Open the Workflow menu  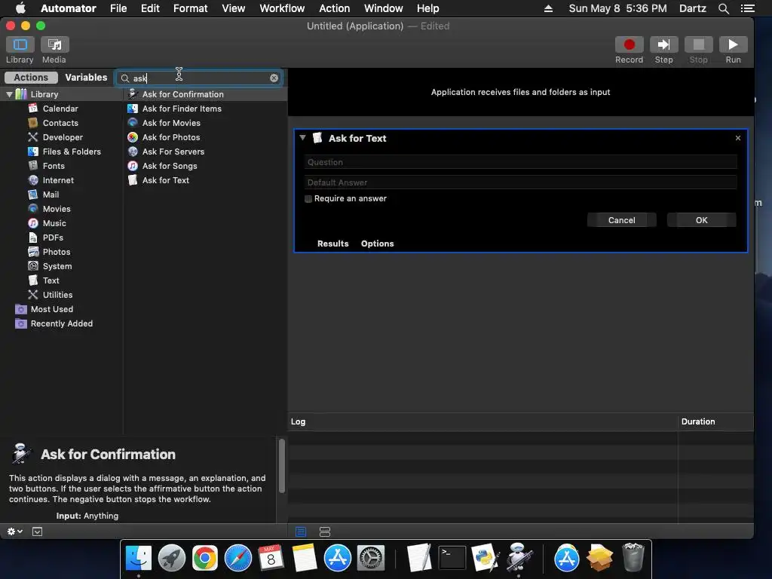point(282,8)
